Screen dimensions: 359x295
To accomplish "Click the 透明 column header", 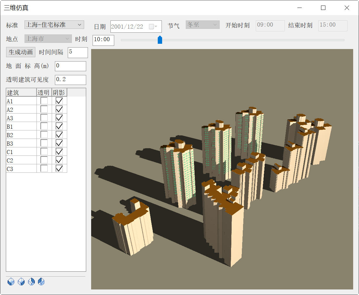I will point(44,92).
